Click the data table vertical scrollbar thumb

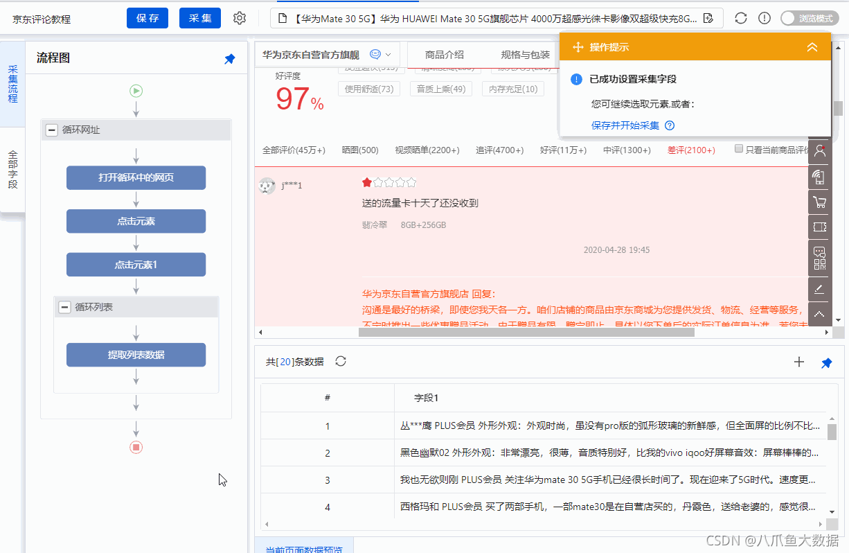[832, 432]
